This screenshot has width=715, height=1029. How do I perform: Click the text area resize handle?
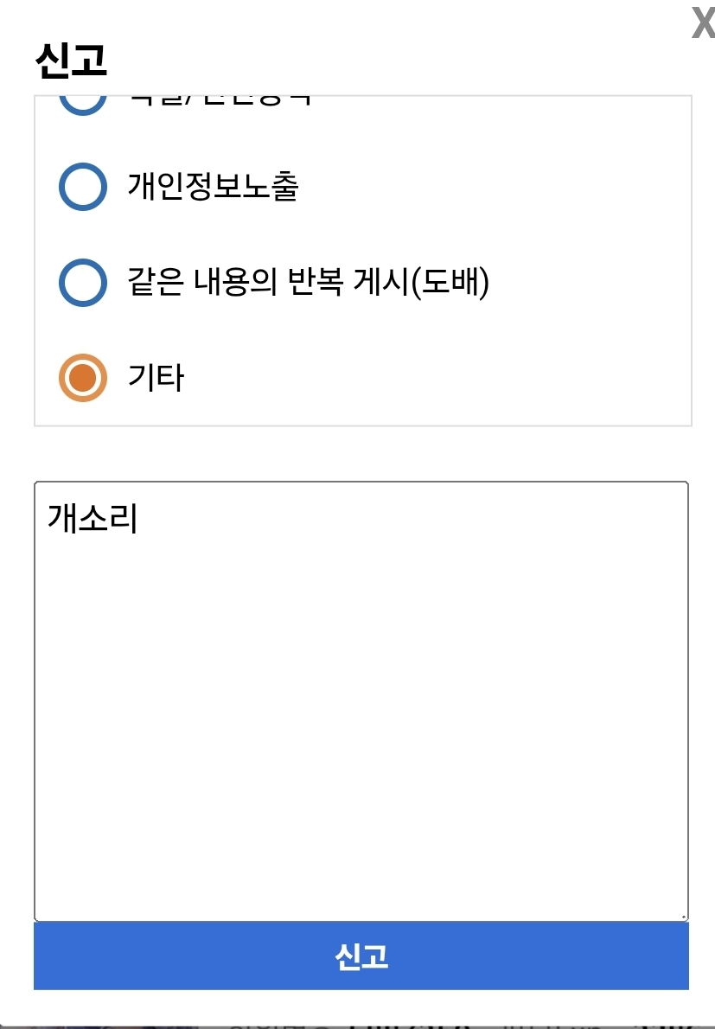(x=682, y=916)
